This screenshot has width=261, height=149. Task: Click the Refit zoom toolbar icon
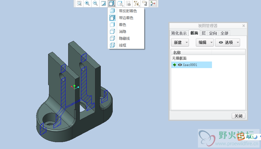(x=79, y=3)
